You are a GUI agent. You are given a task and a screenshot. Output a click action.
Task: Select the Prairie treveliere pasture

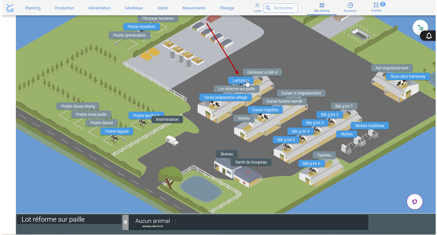[142, 27]
